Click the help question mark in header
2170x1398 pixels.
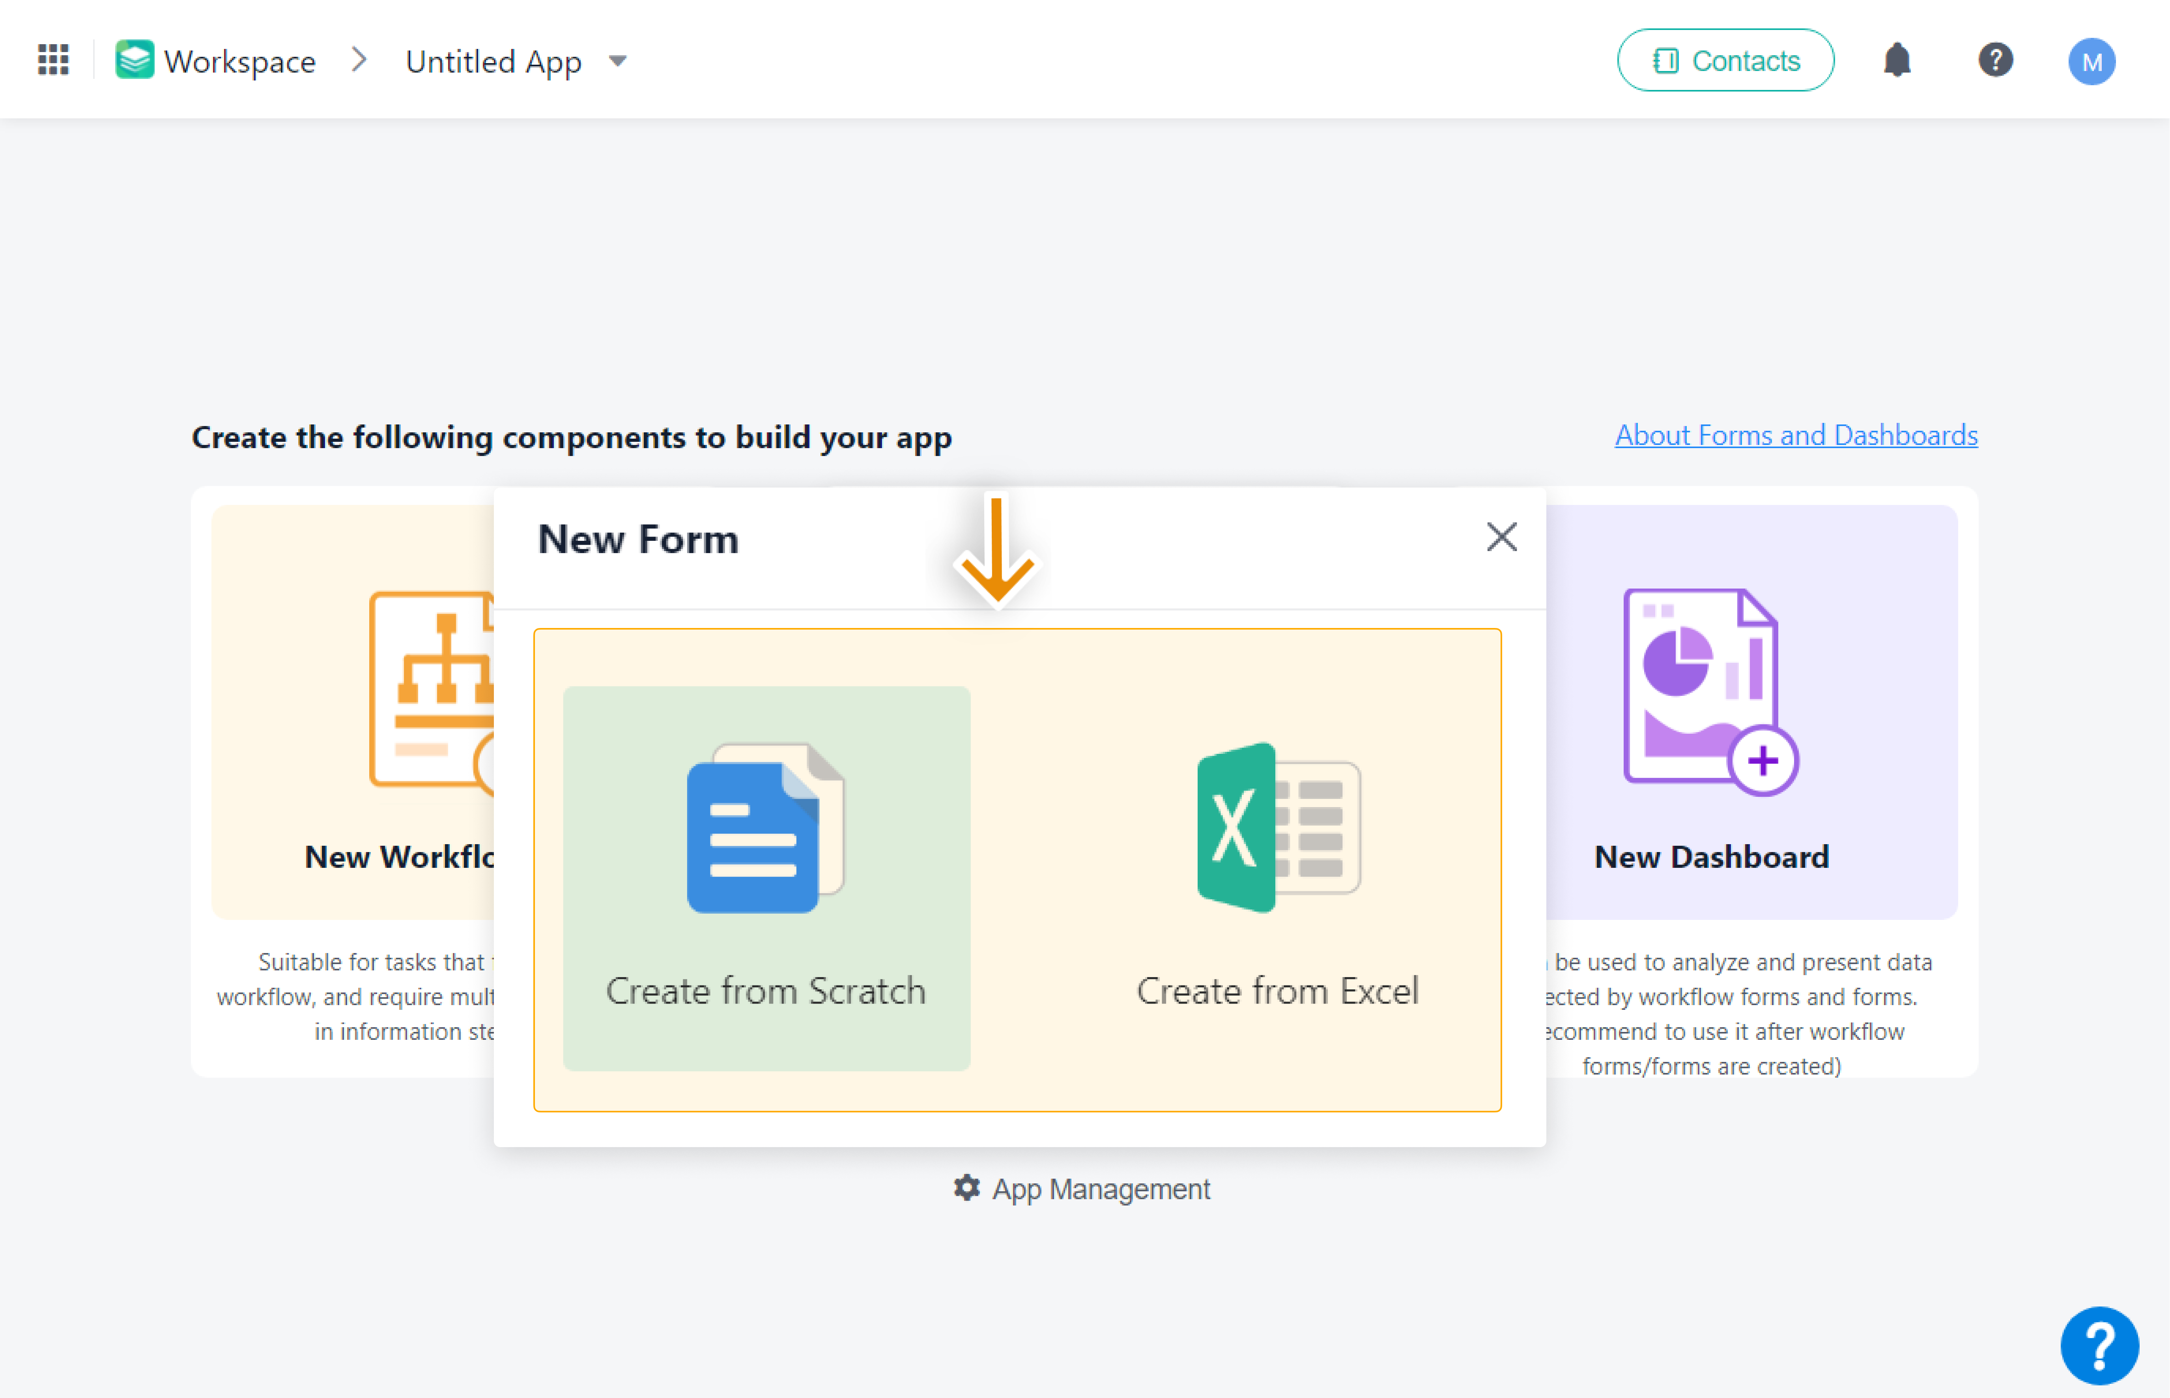1995,60
